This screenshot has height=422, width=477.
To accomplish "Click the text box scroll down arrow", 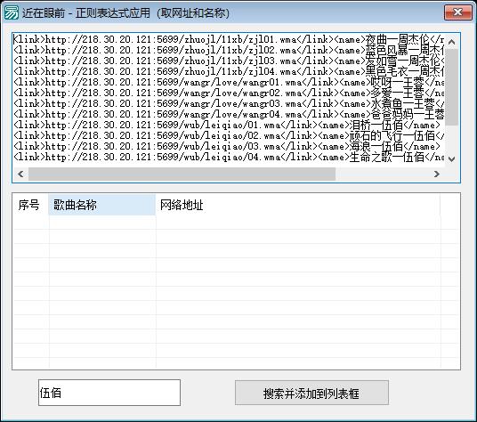I will (452, 158).
